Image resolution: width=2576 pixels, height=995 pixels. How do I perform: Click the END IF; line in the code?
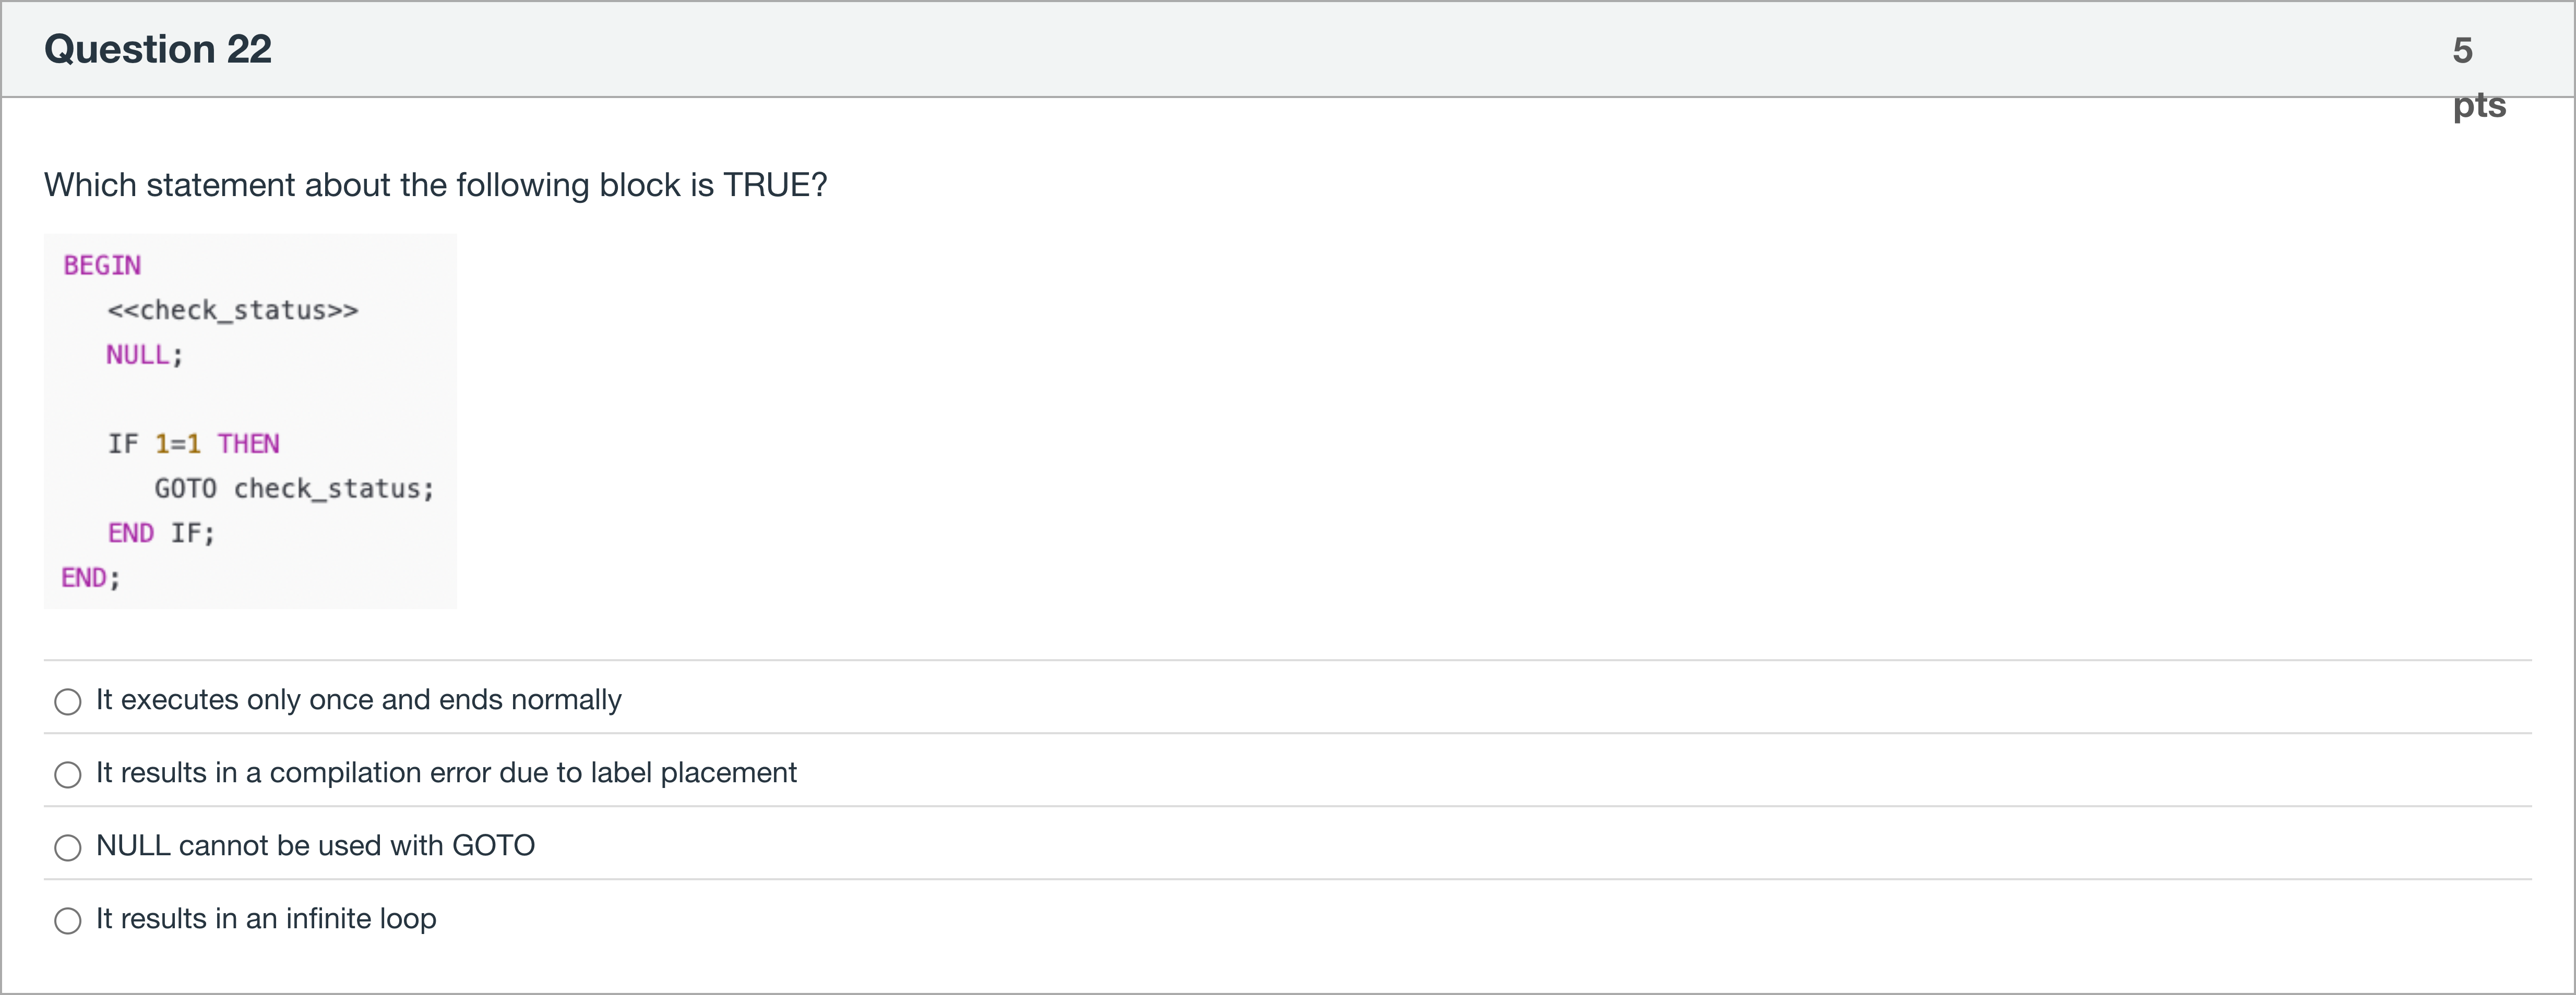coord(161,532)
